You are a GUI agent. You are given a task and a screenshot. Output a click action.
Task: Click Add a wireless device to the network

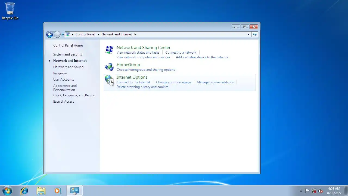coord(202,57)
